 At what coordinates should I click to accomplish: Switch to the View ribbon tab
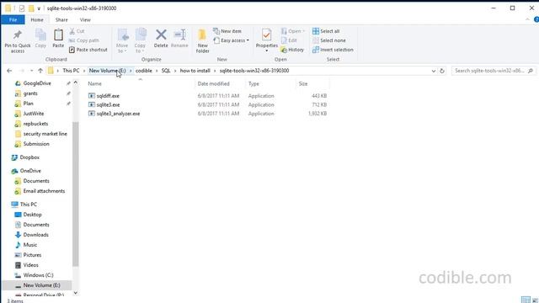[x=85, y=20]
